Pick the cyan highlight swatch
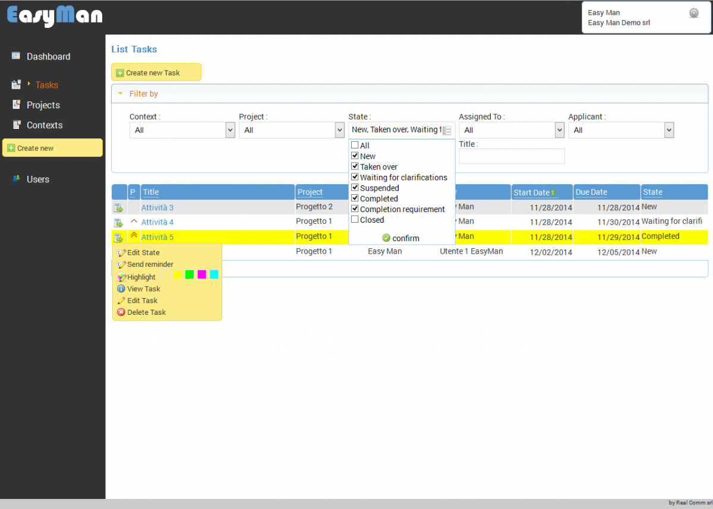713x509 pixels. tap(214, 274)
